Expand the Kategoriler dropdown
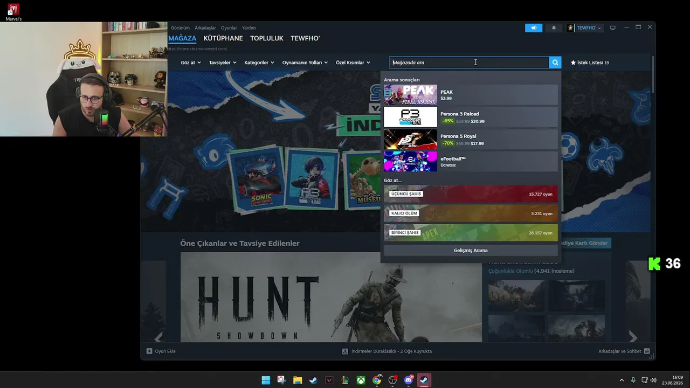690x388 pixels. click(259, 63)
